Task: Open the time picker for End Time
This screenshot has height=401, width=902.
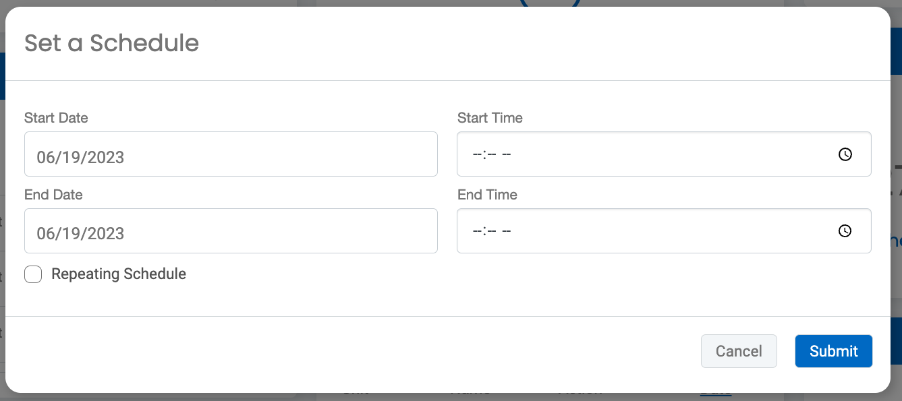Action: pos(845,230)
